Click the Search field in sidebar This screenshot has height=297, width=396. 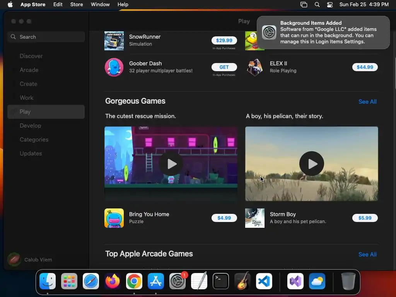pos(46,37)
